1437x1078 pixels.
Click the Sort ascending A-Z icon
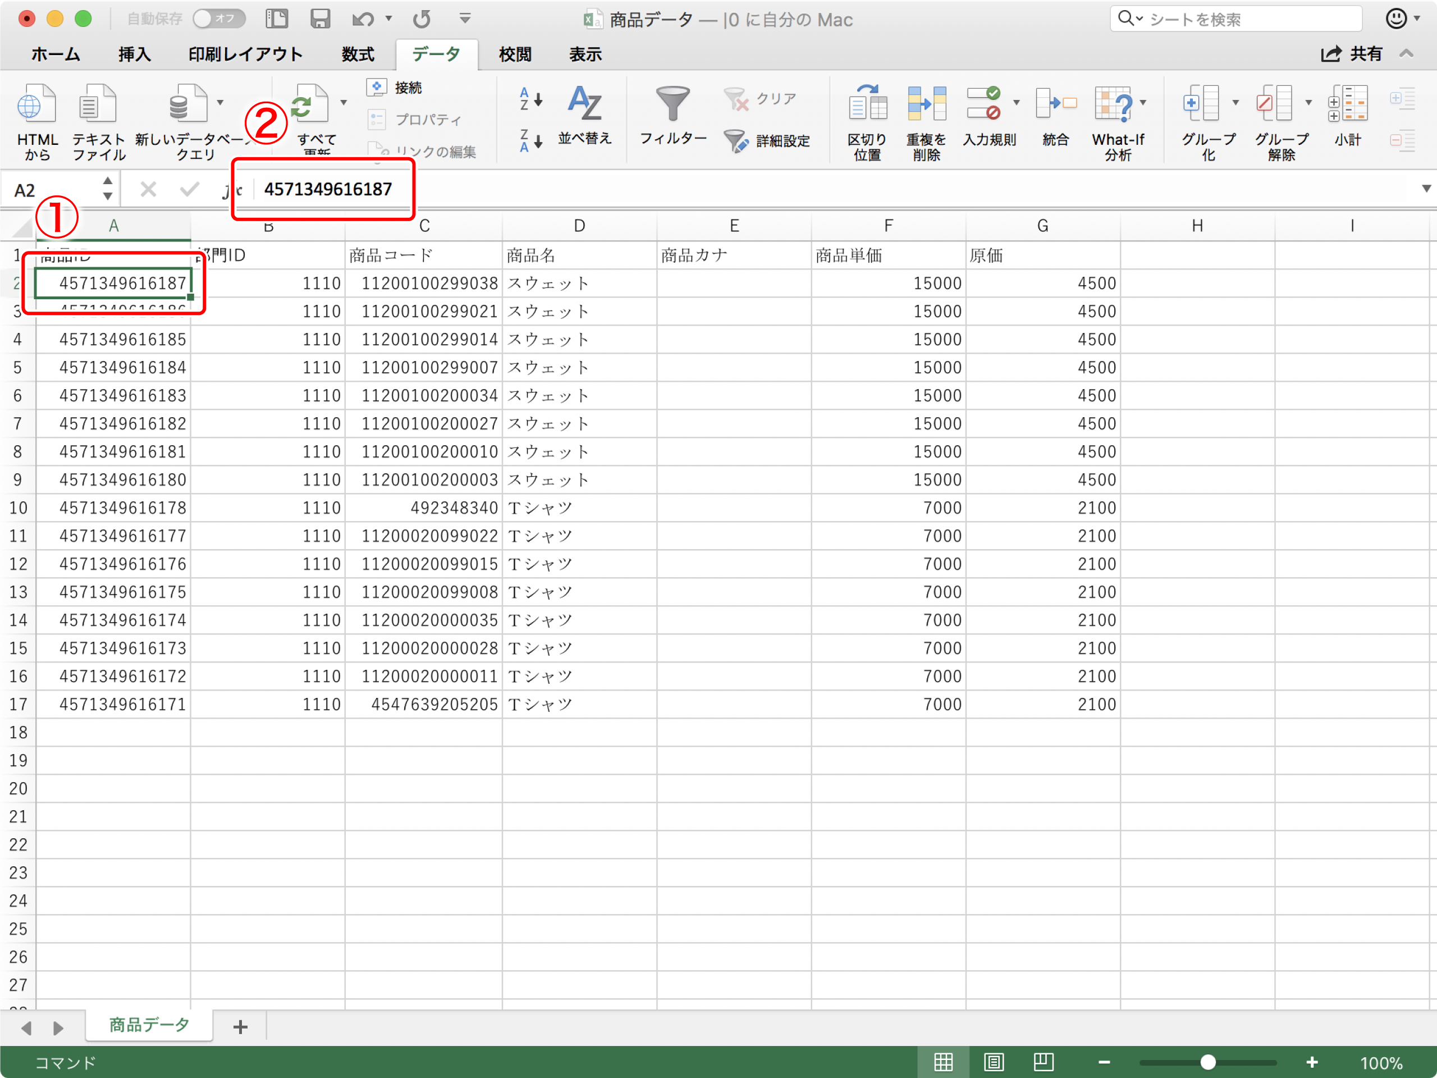(530, 99)
